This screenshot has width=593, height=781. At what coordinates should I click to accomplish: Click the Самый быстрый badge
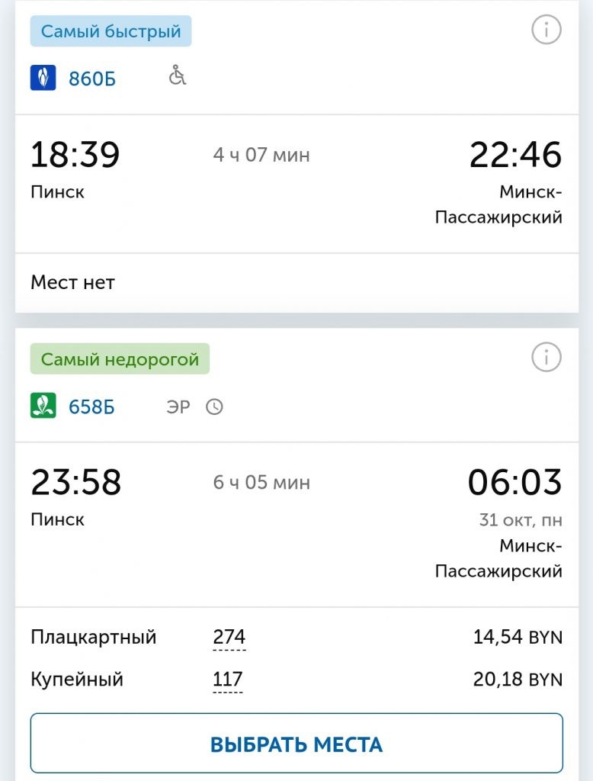click(111, 32)
